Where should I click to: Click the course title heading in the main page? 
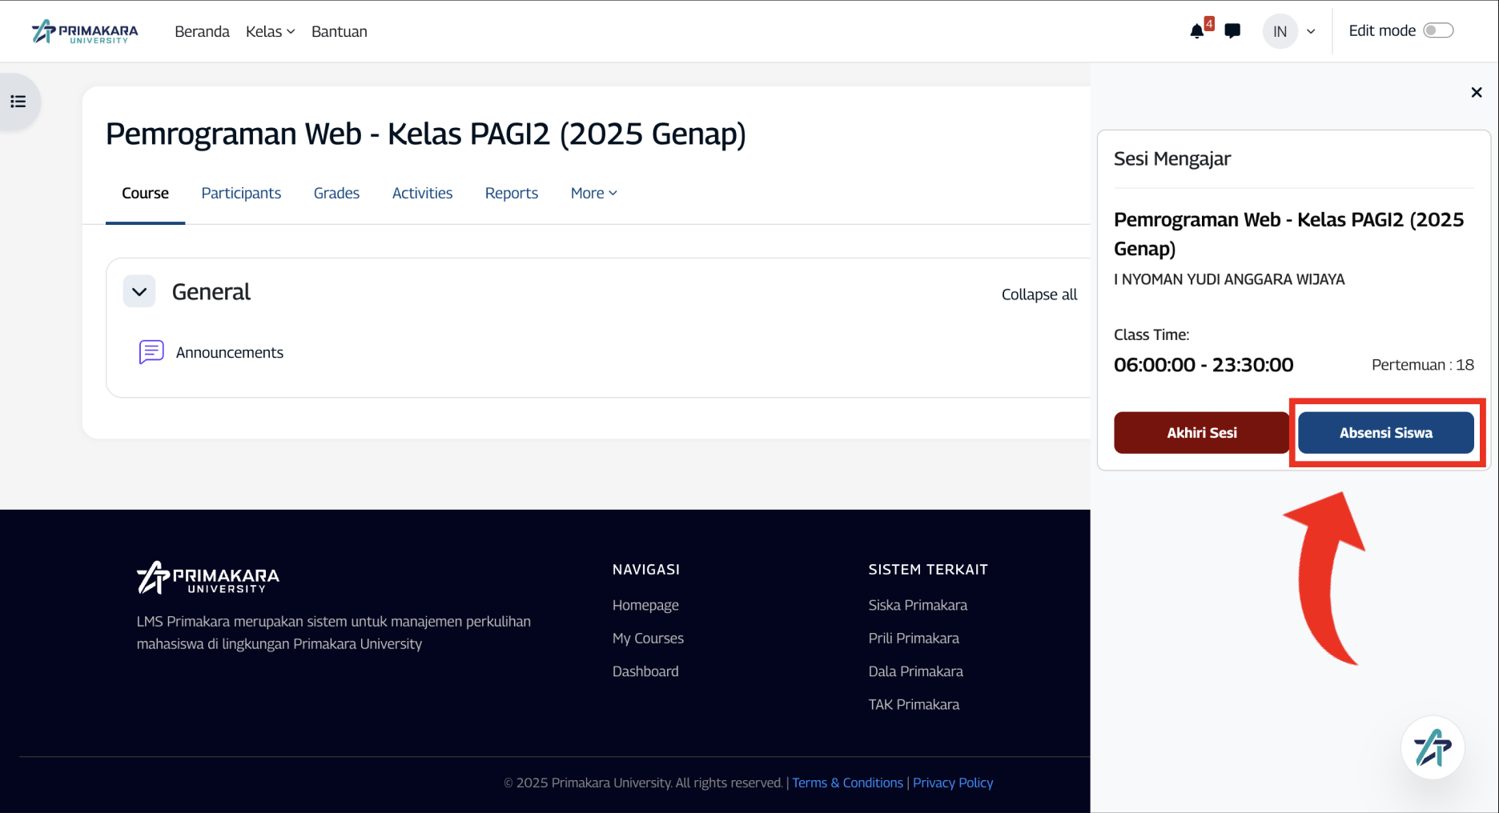pos(426,134)
